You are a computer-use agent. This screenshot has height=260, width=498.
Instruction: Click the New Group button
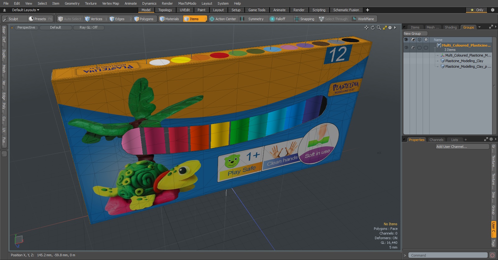[415, 34]
